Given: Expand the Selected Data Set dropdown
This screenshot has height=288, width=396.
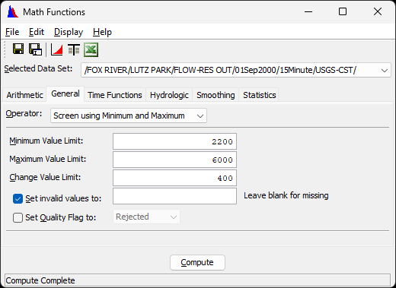Looking at the screenshot, I should (x=385, y=70).
